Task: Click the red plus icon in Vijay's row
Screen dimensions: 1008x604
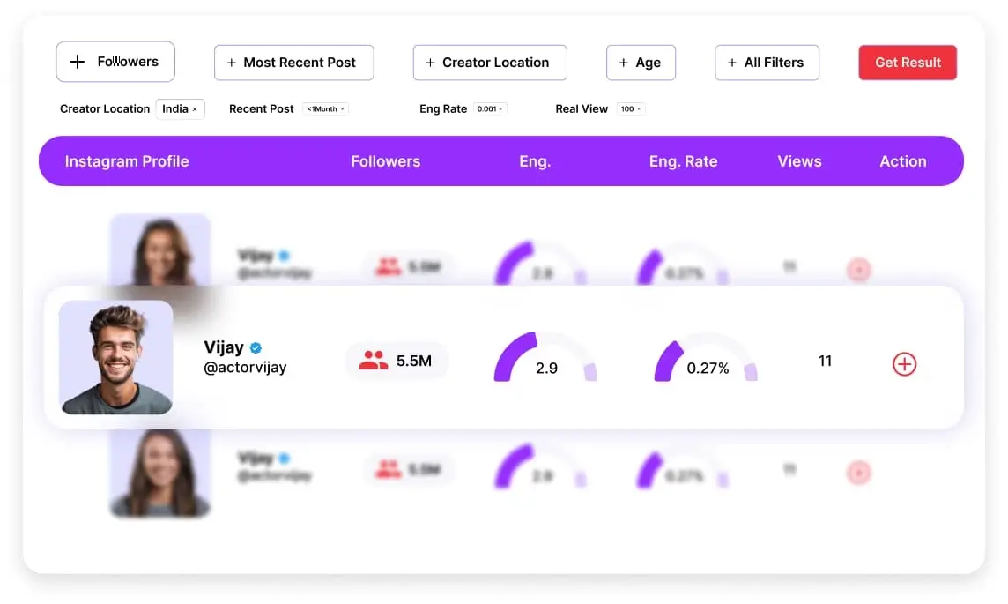Action: pyautogui.click(x=904, y=363)
